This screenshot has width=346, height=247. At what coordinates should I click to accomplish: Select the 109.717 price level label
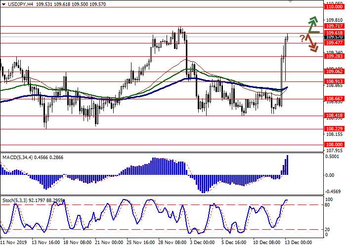pyautogui.click(x=334, y=26)
